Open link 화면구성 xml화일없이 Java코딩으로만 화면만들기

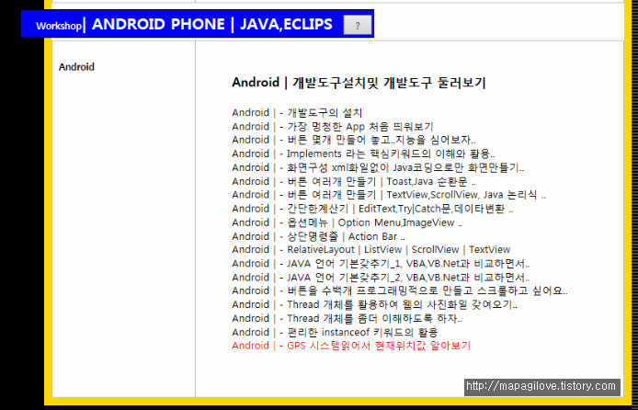[x=378, y=167]
